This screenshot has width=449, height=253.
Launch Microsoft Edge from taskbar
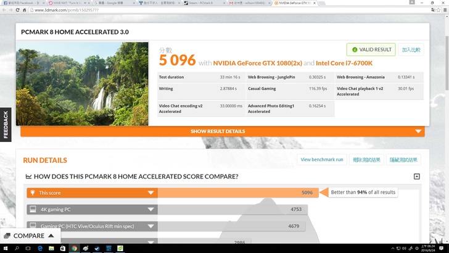point(40,249)
